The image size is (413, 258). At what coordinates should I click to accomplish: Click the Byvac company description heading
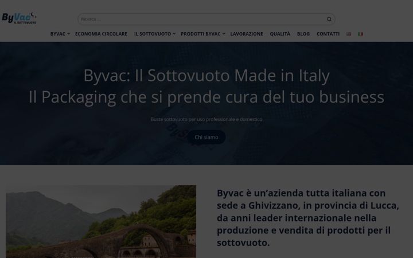tap(308, 218)
